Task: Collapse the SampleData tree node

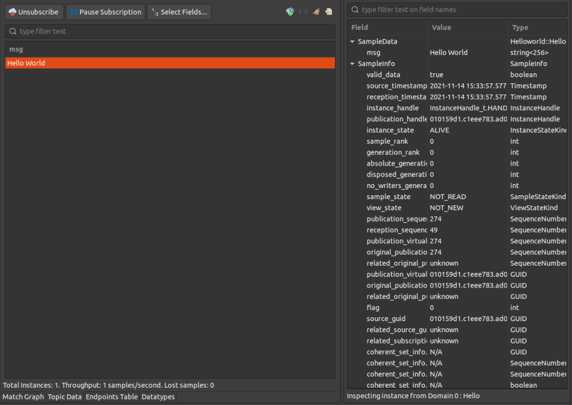Action: pos(352,41)
